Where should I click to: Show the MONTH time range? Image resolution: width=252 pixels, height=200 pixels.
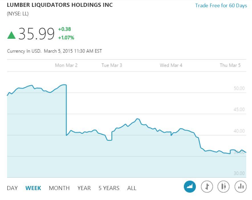click(x=59, y=188)
